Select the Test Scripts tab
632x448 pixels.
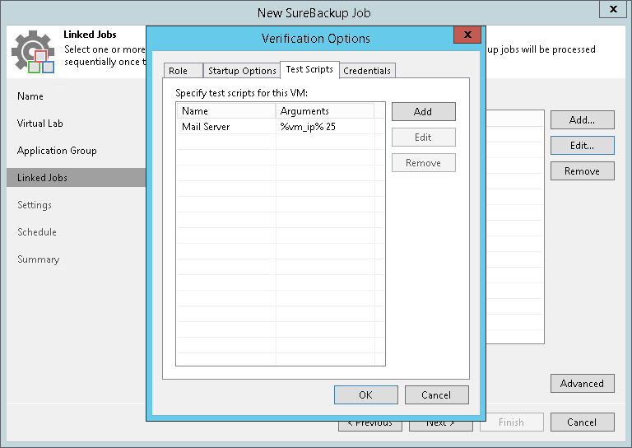tap(309, 69)
